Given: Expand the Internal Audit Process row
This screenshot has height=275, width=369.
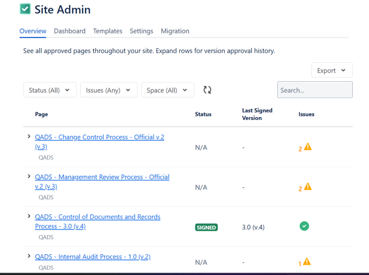Looking at the screenshot, I should point(29,256).
